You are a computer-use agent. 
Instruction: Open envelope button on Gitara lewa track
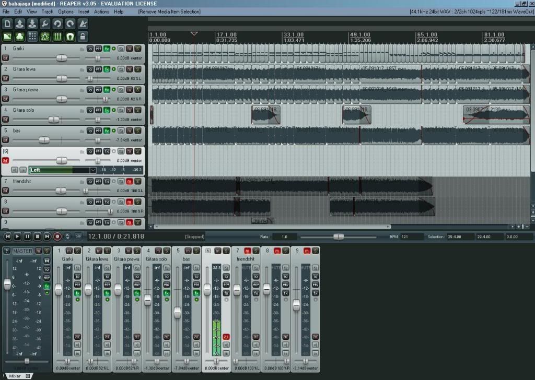pyautogui.click(x=98, y=69)
